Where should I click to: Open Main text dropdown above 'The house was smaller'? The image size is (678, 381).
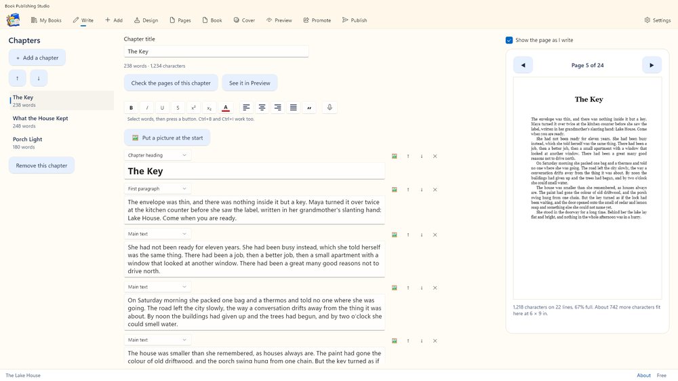tap(157, 340)
